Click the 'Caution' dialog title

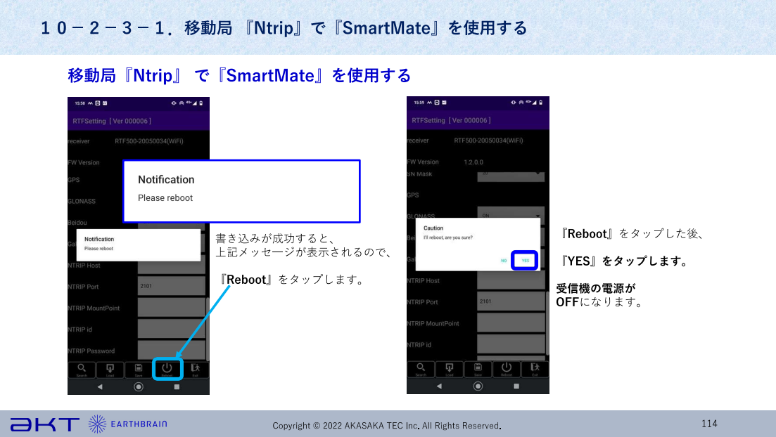click(433, 228)
